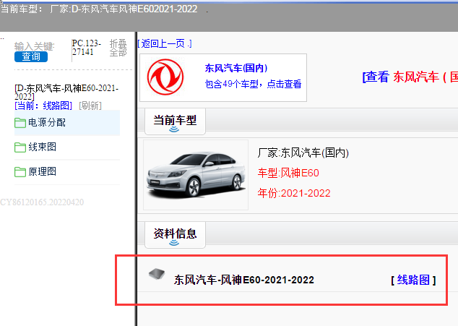Click the wifi-like arrow under 当前车型

[x=174, y=129]
